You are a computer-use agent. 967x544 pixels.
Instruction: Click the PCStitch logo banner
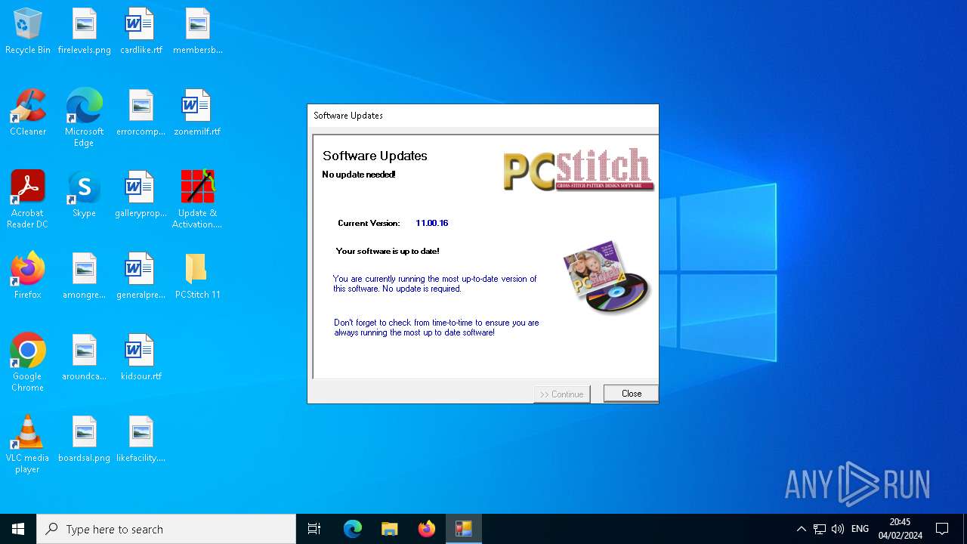579,170
